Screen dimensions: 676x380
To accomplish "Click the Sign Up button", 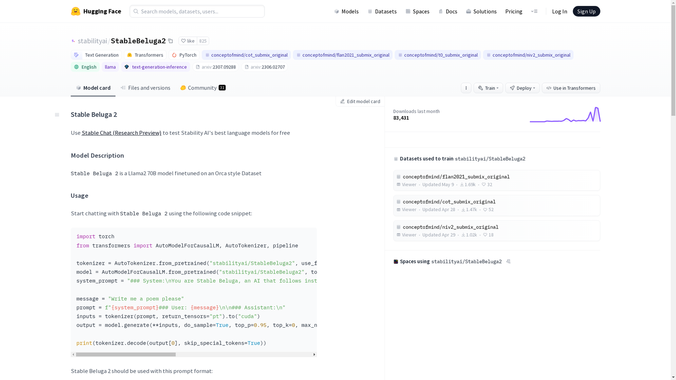I will click(586, 11).
